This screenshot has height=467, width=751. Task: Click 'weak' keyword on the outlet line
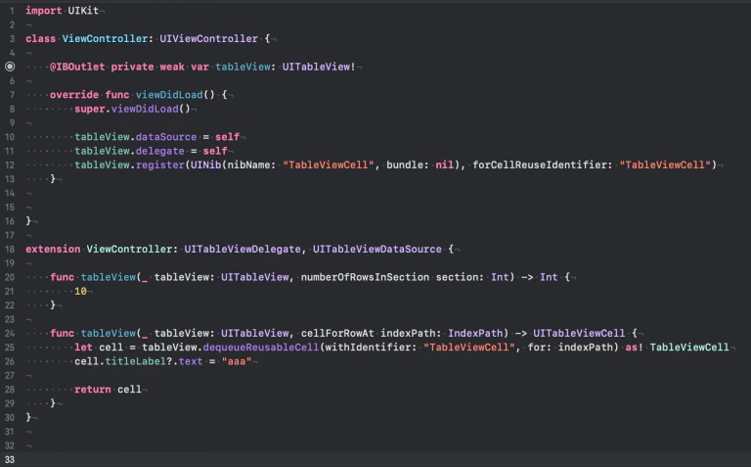click(x=172, y=67)
